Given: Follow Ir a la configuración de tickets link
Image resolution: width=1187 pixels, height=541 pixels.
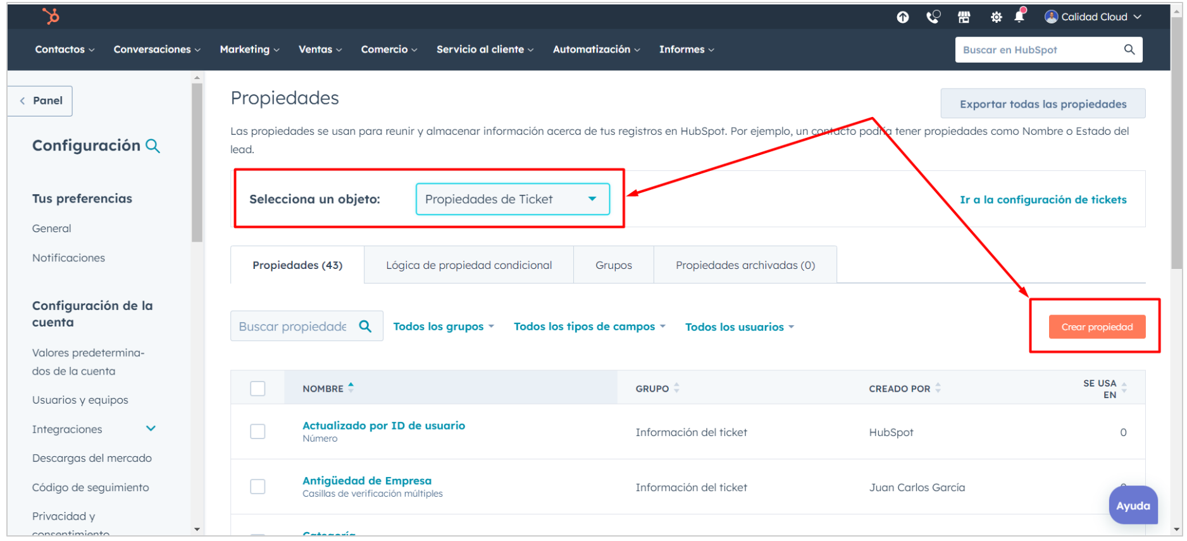Looking at the screenshot, I should point(1043,200).
